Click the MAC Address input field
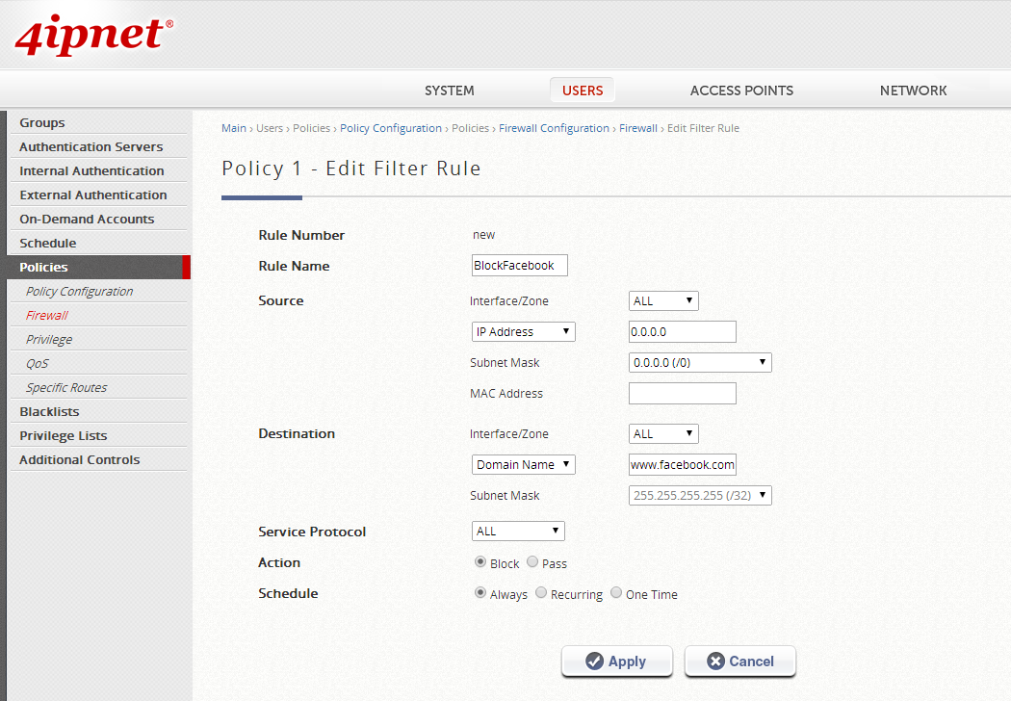The image size is (1011, 701). click(682, 393)
